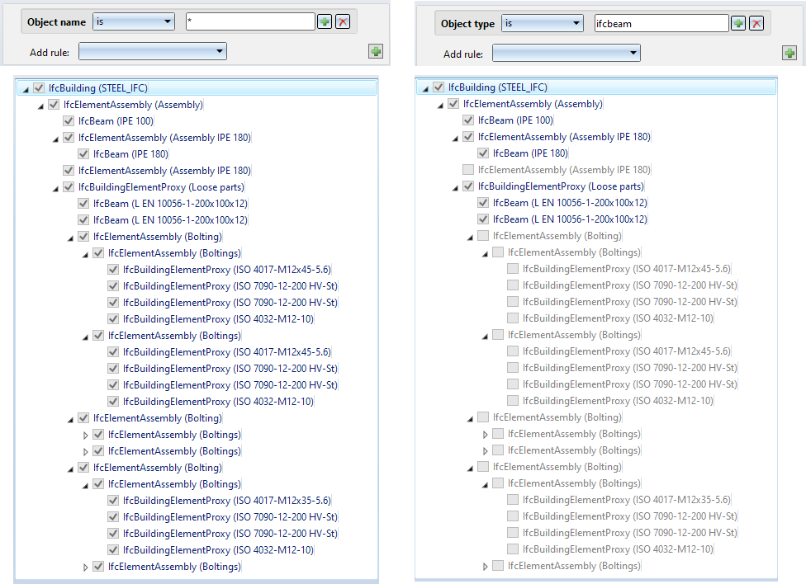
Task: Add new rule in right panel via plus
Action: pos(789,53)
